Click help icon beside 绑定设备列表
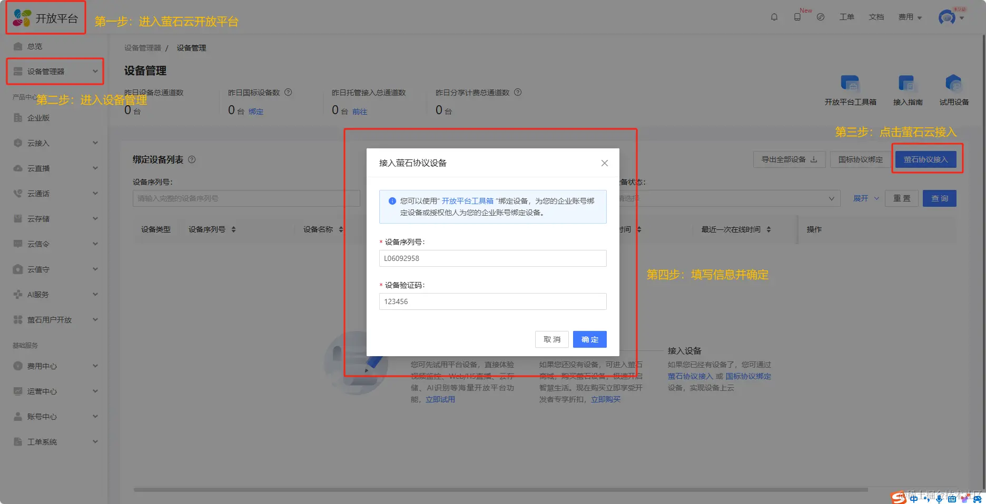986x504 pixels. tap(192, 159)
